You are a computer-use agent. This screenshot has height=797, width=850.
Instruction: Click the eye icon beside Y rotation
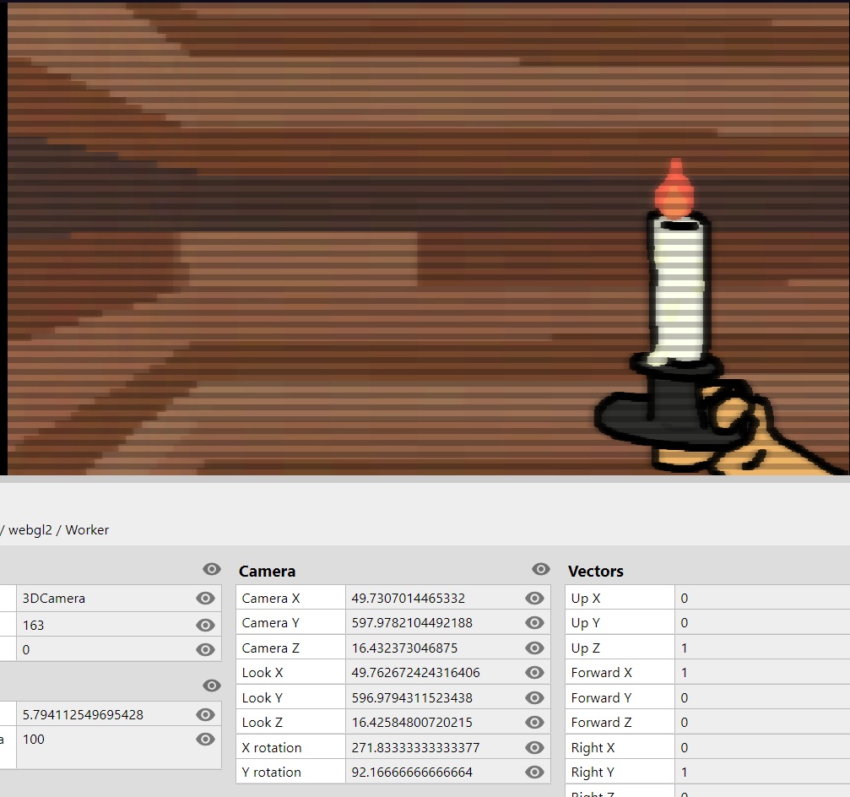click(533, 773)
